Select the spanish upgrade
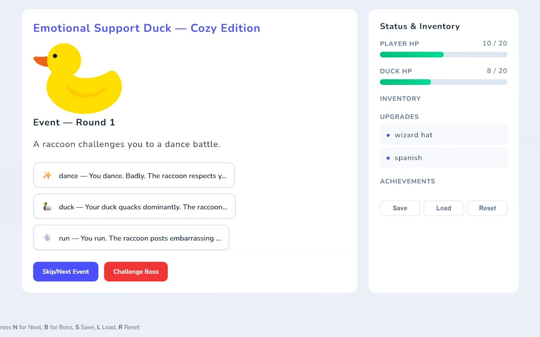The height and width of the screenshot is (337, 540). click(443, 158)
